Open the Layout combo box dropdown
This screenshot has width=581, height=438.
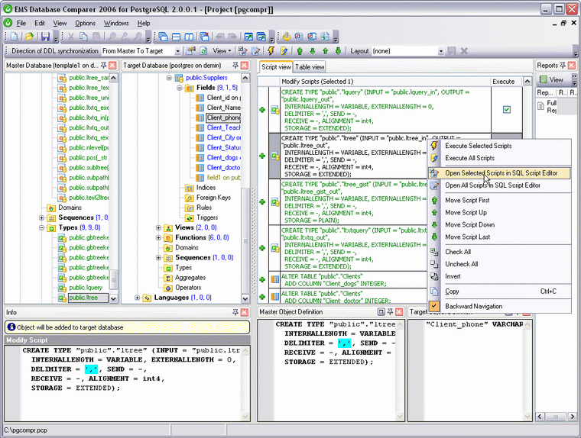tap(441, 51)
